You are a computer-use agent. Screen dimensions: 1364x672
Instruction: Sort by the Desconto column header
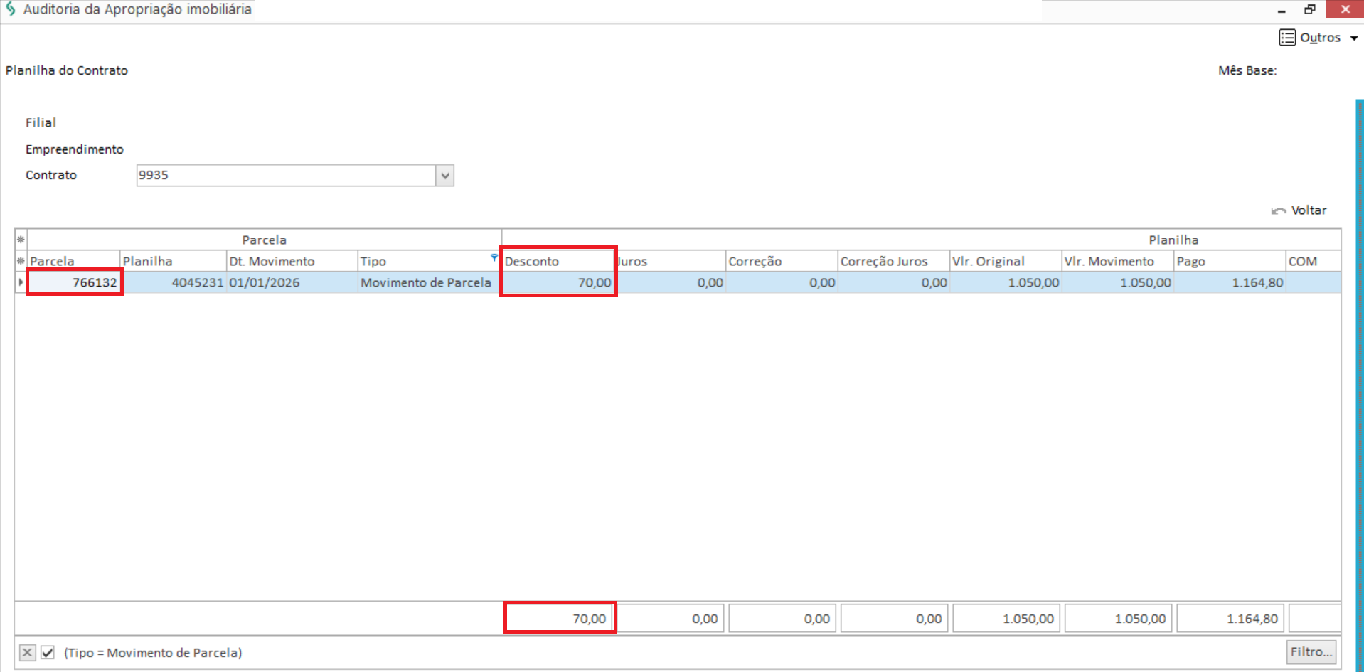click(558, 261)
